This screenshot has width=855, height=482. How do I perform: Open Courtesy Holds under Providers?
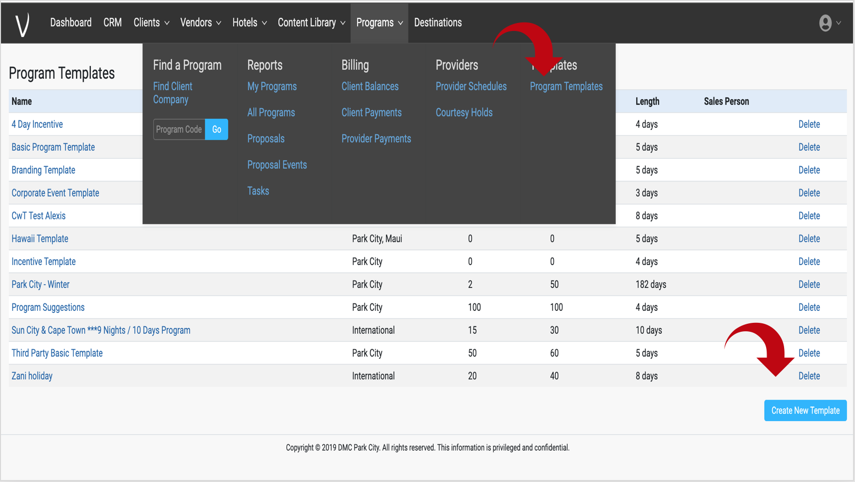(x=464, y=112)
